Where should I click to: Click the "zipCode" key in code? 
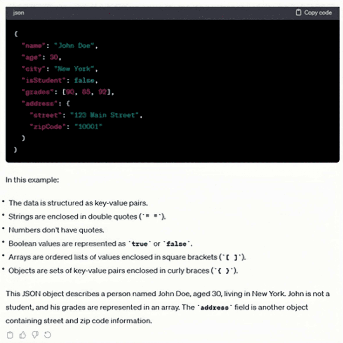pyautogui.click(x=46, y=127)
